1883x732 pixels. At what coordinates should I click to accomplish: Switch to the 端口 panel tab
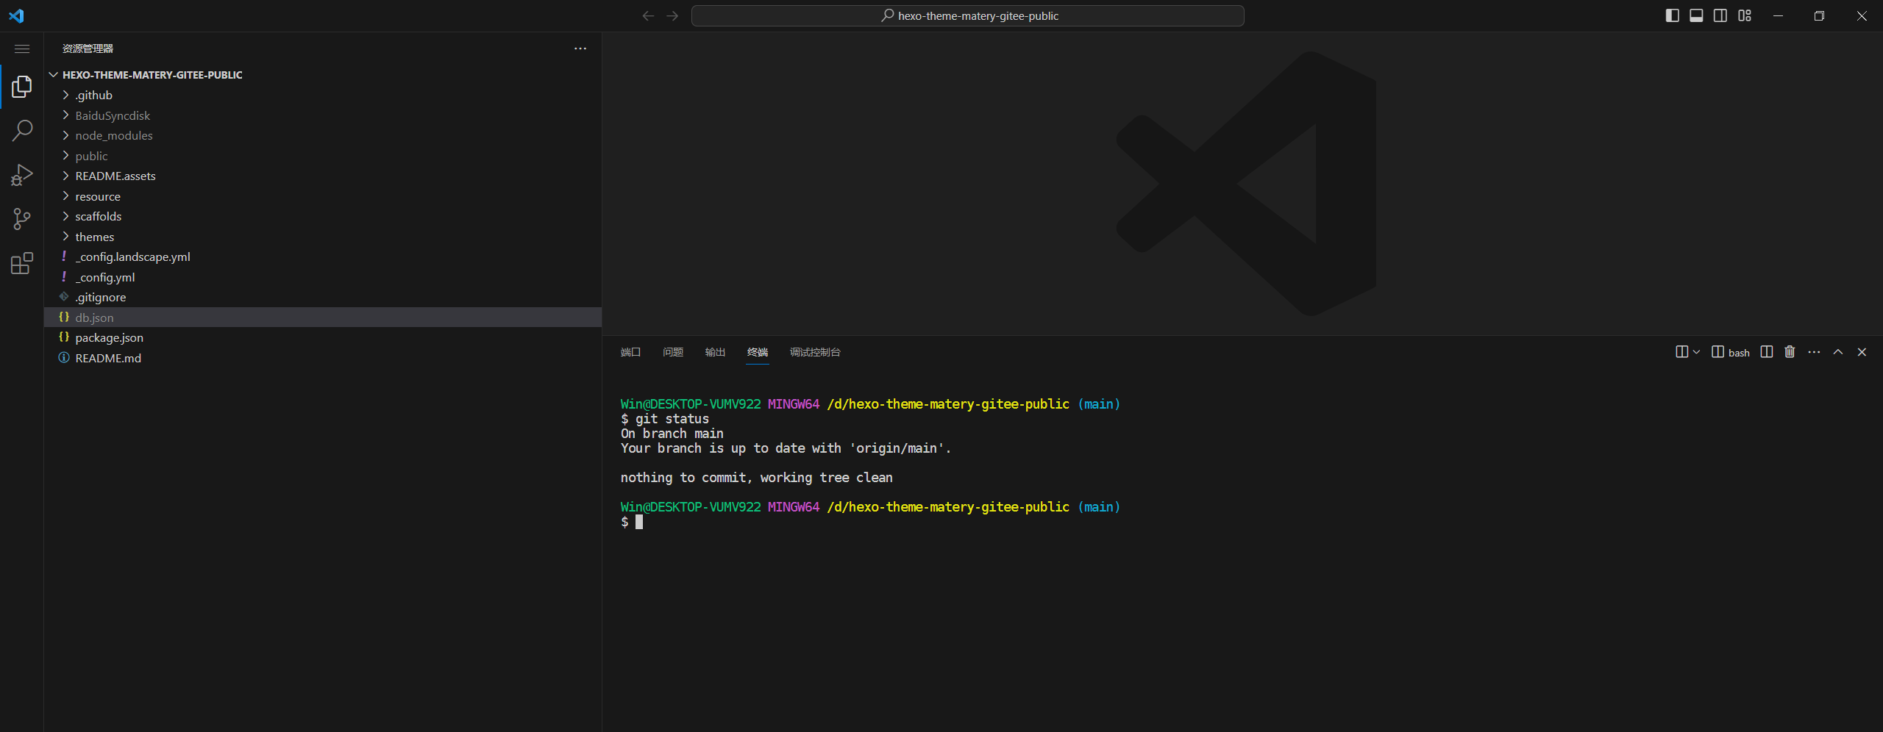point(630,352)
